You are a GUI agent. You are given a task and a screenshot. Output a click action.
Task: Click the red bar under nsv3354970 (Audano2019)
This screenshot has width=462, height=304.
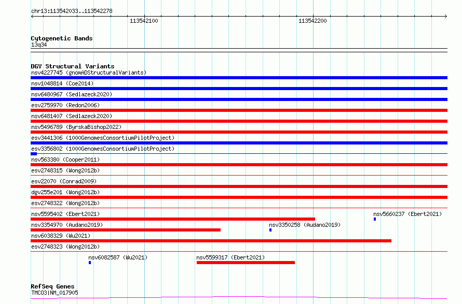[126, 230]
